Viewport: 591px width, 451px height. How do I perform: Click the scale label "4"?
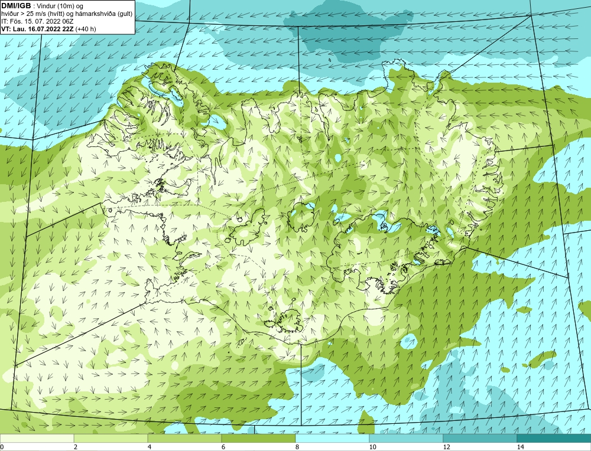[150, 447]
